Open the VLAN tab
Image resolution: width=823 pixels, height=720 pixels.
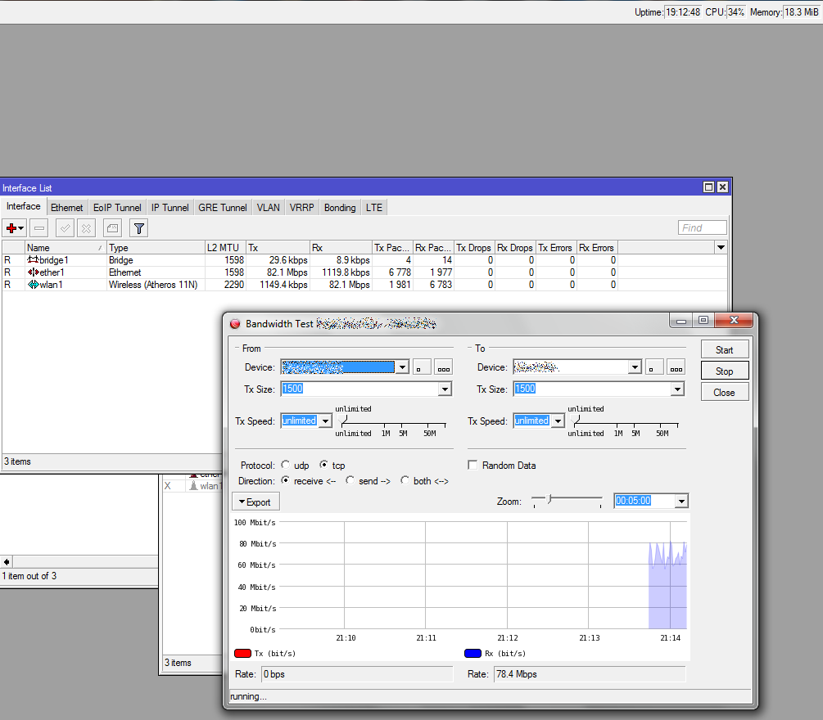[x=268, y=208]
